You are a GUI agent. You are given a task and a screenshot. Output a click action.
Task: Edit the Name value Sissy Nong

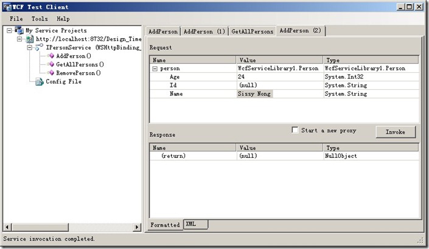280,94
